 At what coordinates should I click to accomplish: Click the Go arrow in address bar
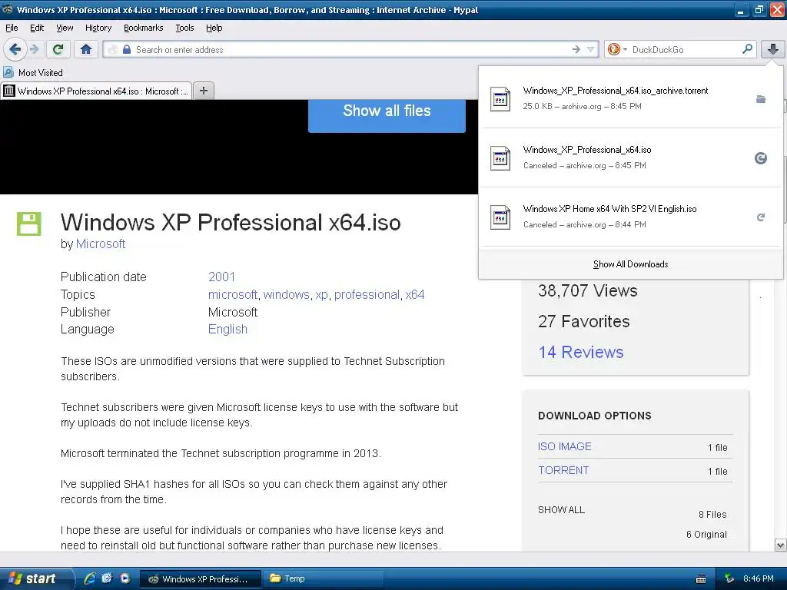click(576, 49)
